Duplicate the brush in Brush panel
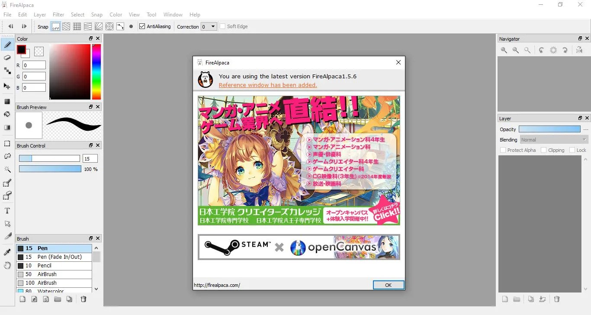Image resolution: width=591 pixels, height=315 pixels. point(69,299)
